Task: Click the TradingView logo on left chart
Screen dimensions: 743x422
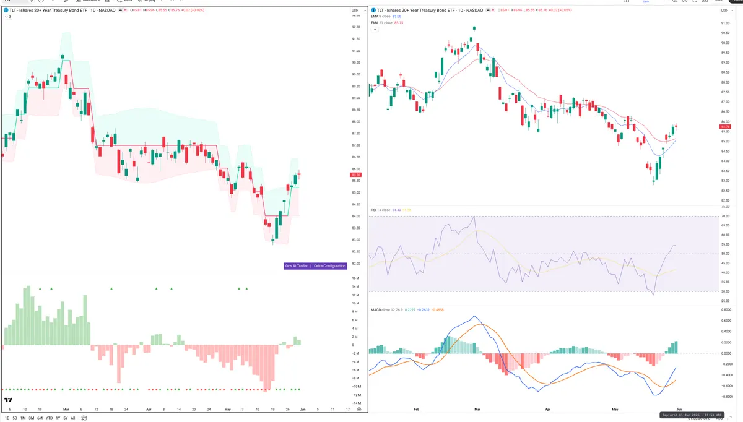Action: coord(8,400)
